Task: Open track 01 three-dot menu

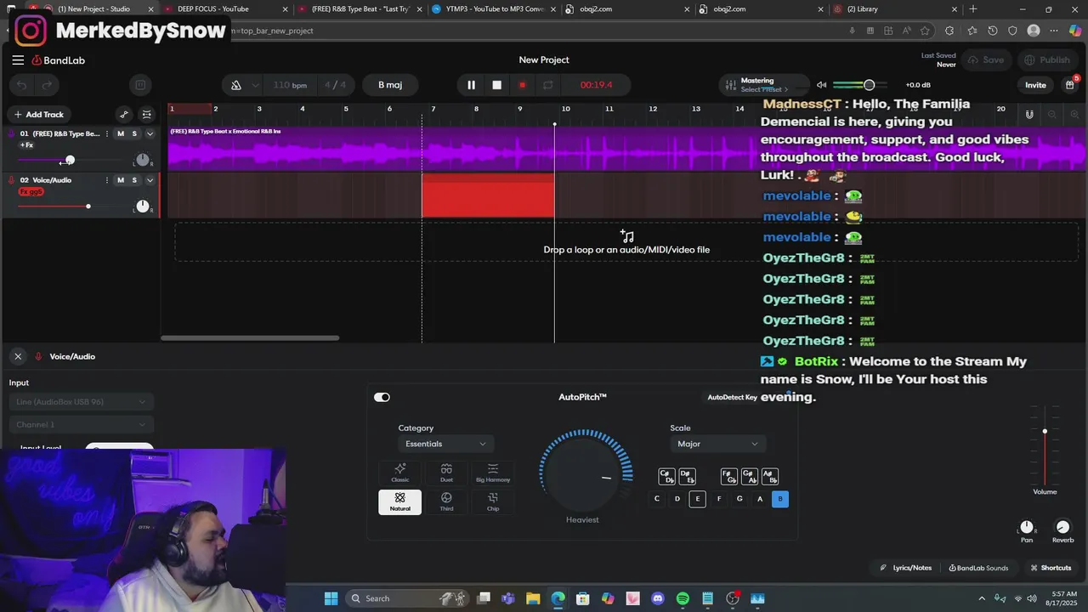Action: pos(107,134)
